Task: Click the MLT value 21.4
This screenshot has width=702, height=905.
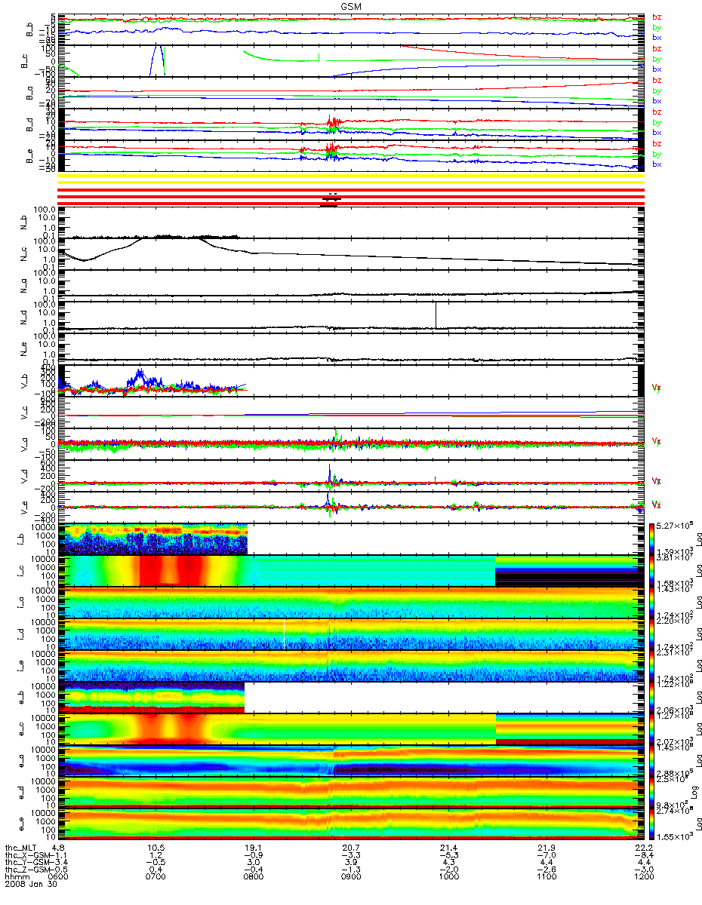Action: [x=448, y=847]
